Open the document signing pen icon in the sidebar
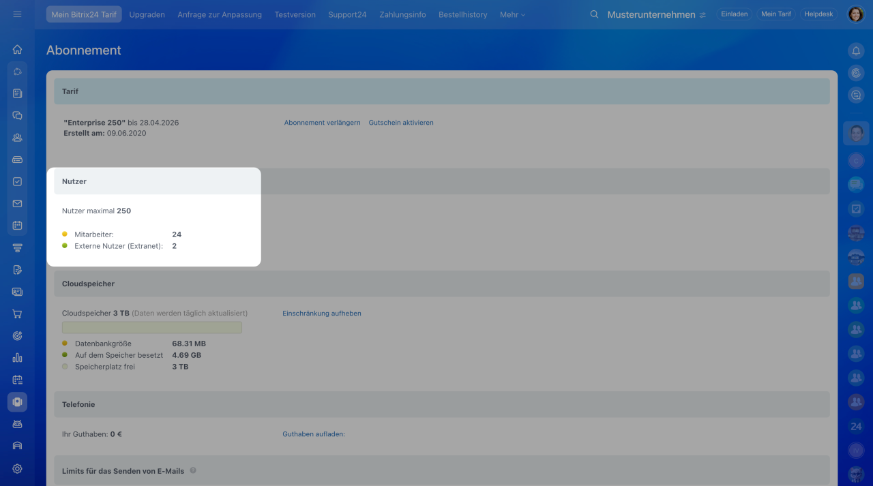The width and height of the screenshot is (873, 486). (x=17, y=269)
